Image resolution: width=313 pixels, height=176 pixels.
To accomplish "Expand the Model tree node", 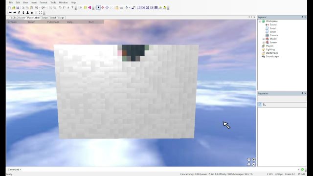I will tap(263, 39).
